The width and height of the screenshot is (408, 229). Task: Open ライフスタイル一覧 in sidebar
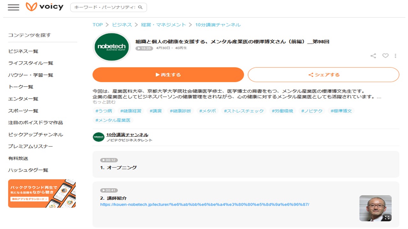[x=31, y=63]
